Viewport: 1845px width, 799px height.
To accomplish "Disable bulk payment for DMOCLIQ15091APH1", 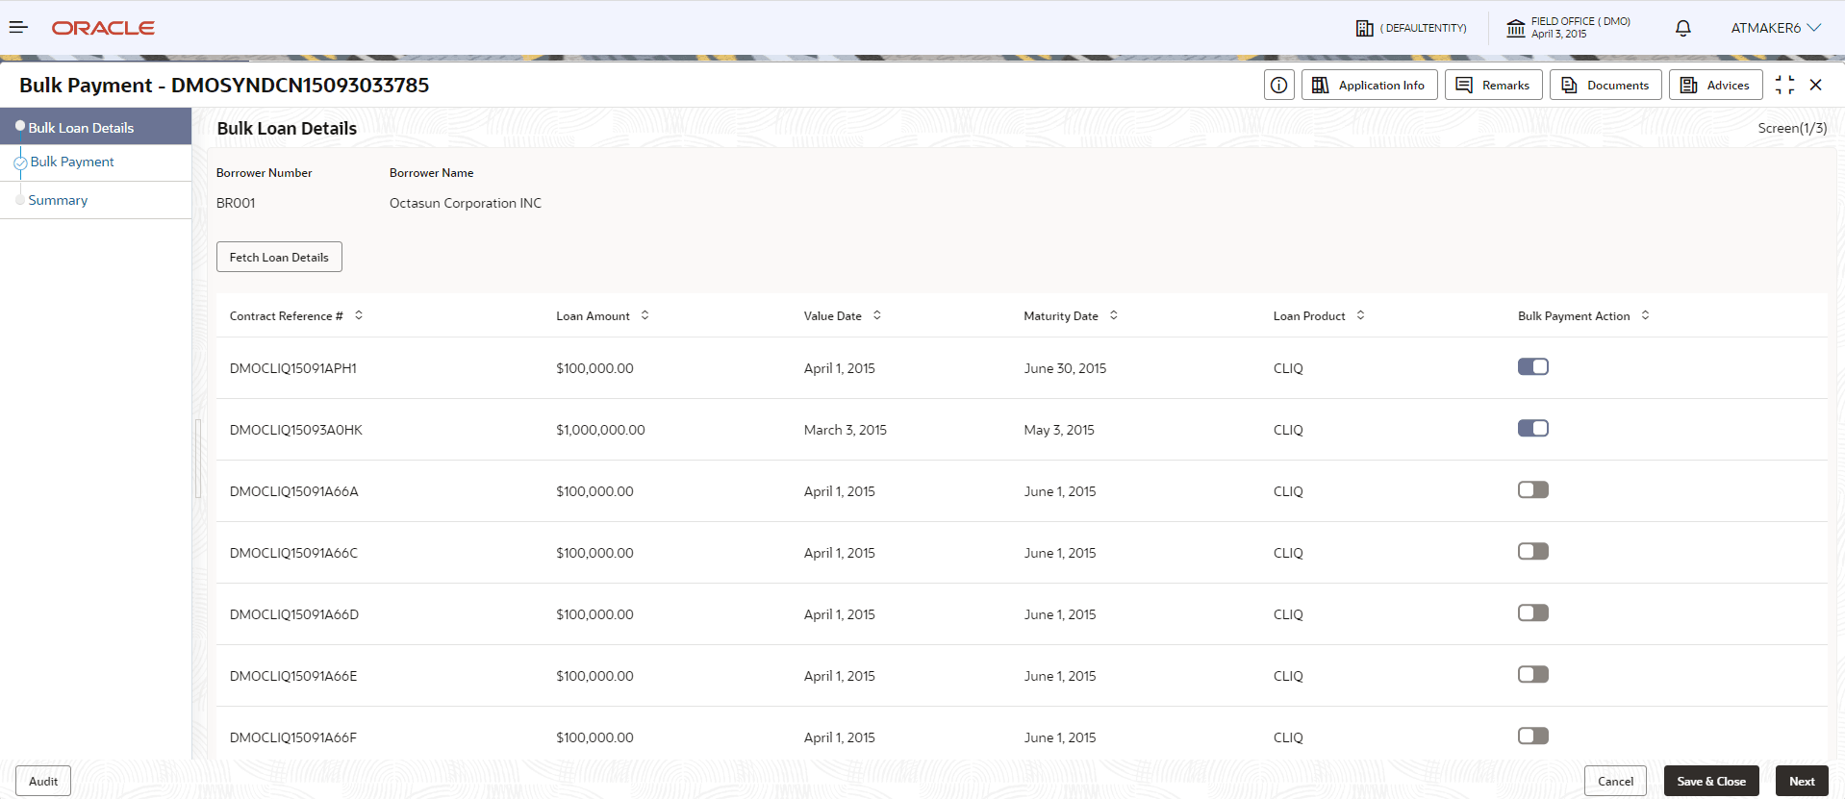I will [x=1532, y=367].
